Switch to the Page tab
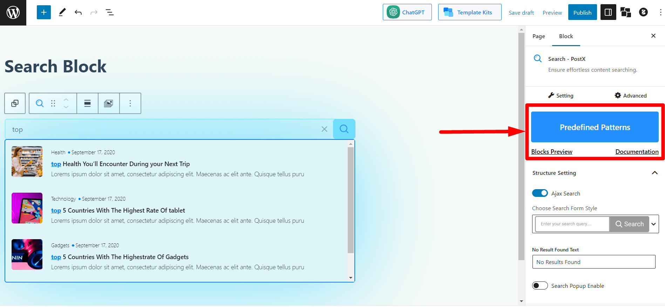 (538, 36)
